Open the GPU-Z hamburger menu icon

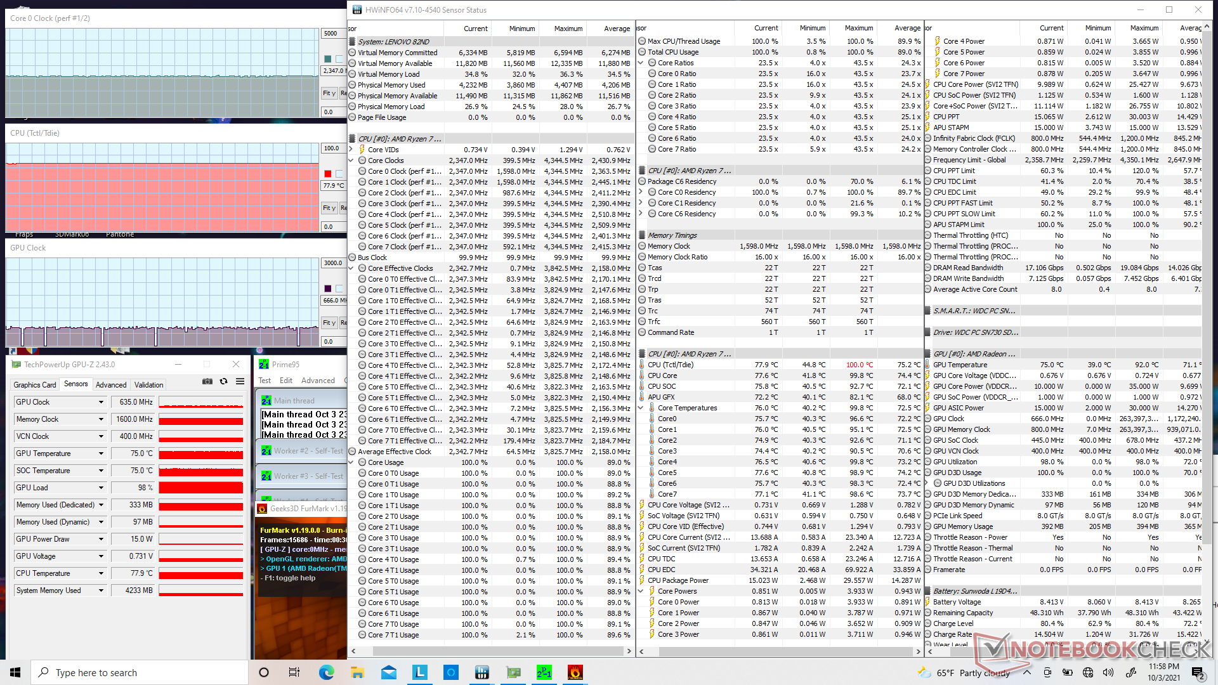(x=240, y=381)
